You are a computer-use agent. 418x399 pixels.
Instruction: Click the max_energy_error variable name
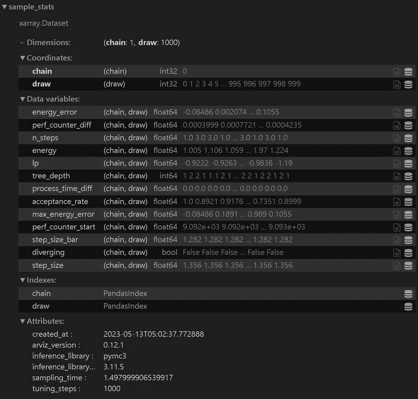[x=61, y=214]
